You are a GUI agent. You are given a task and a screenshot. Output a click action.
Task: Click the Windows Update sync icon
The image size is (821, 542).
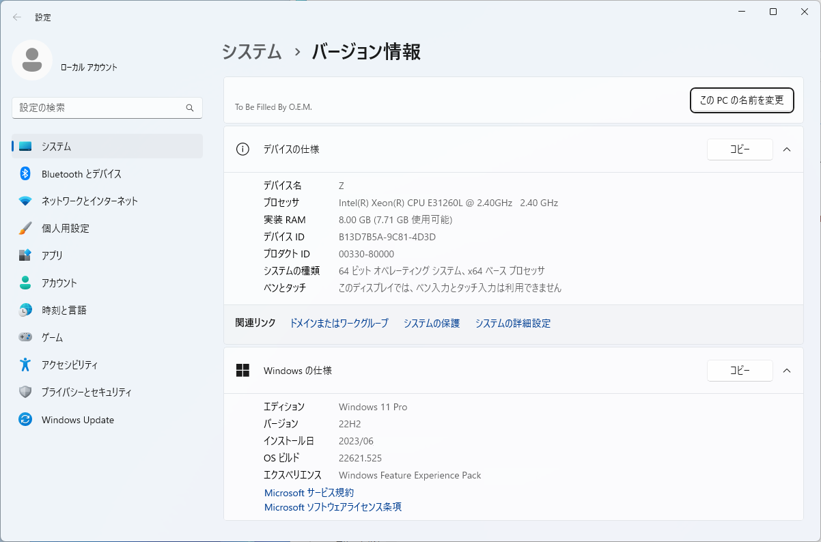(x=25, y=420)
